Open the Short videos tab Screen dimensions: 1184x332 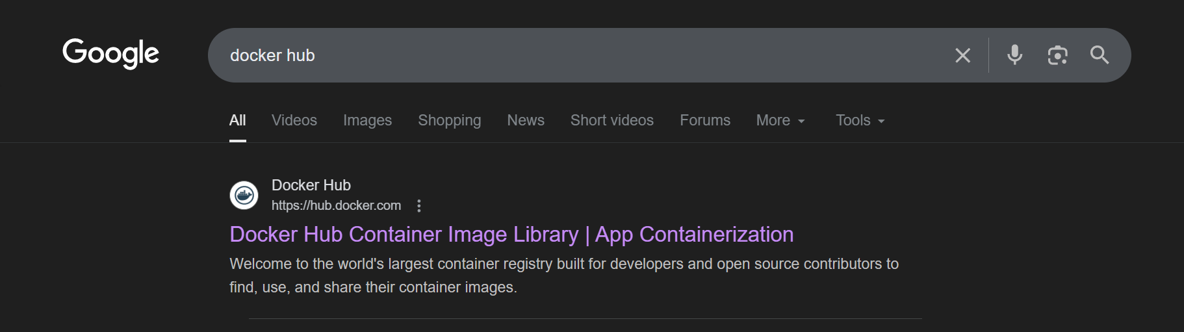[x=611, y=121]
